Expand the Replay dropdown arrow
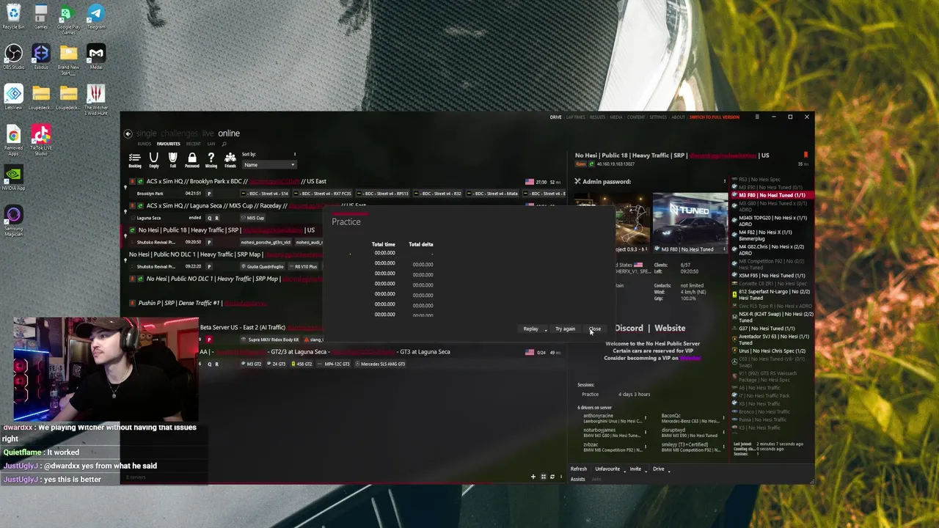The width and height of the screenshot is (939, 528). tap(546, 329)
